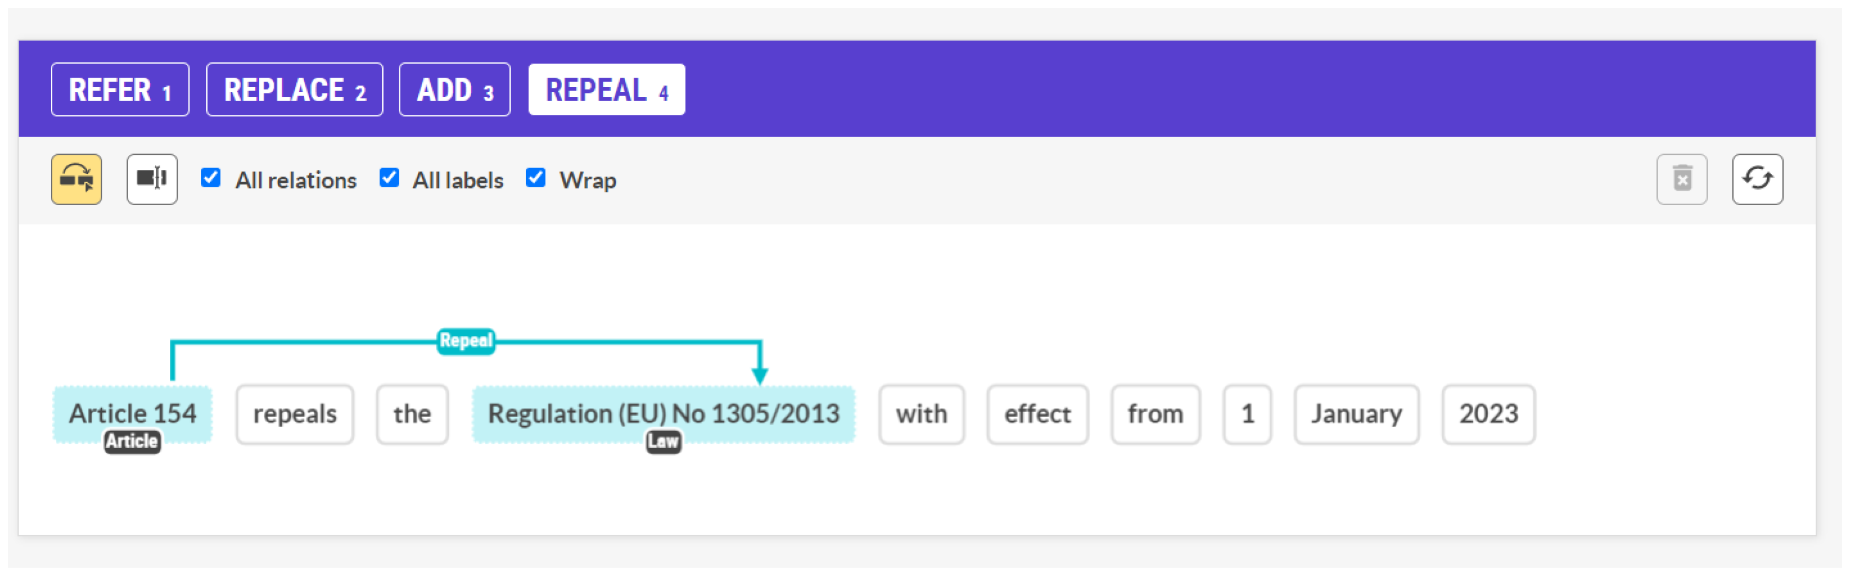Select the relation drawing mode icon

[x=76, y=179]
